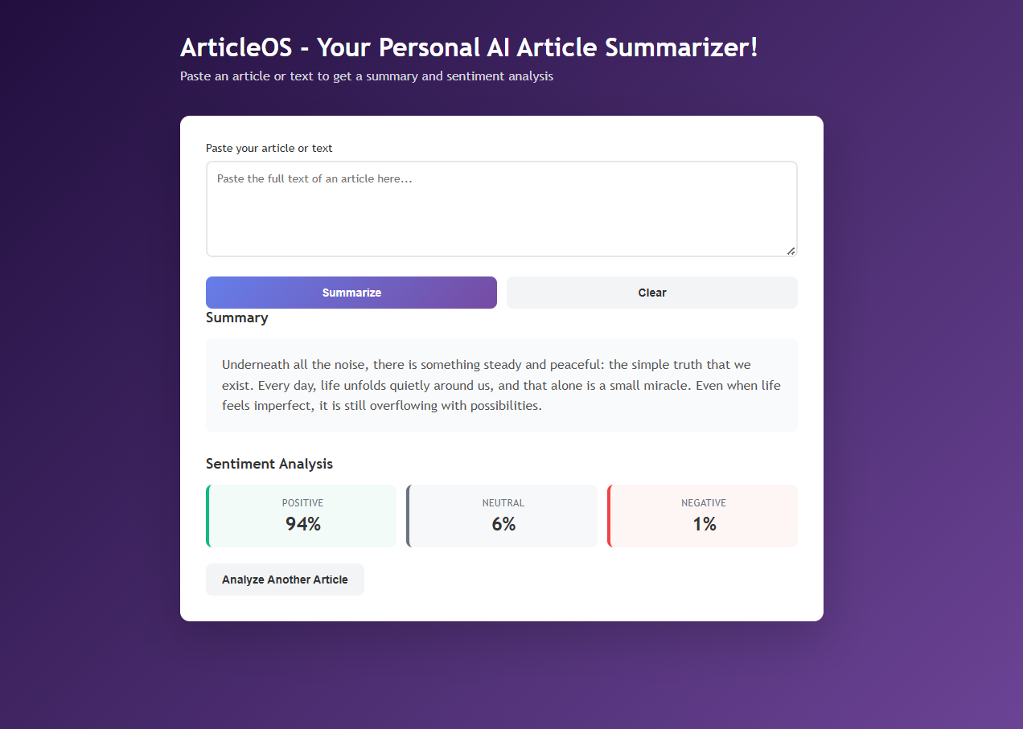The width and height of the screenshot is (1023, 729).
Task: Click the red accent bar on Negative card
Action: pyautogui.click(x=609, y=516)
